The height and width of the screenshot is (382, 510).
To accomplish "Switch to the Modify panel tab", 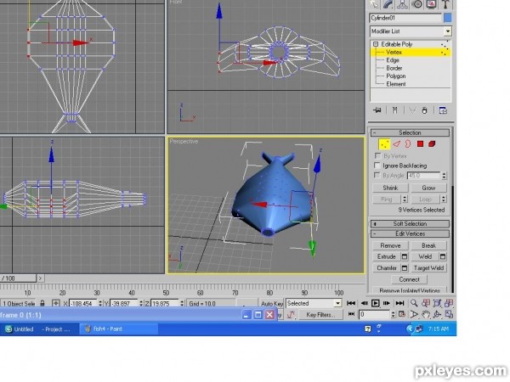I will pos(388,4).
